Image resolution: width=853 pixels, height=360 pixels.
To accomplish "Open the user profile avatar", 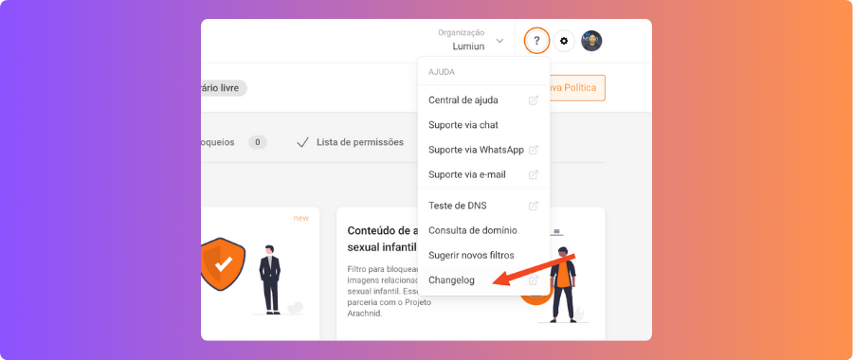I will tap(591, 41).
